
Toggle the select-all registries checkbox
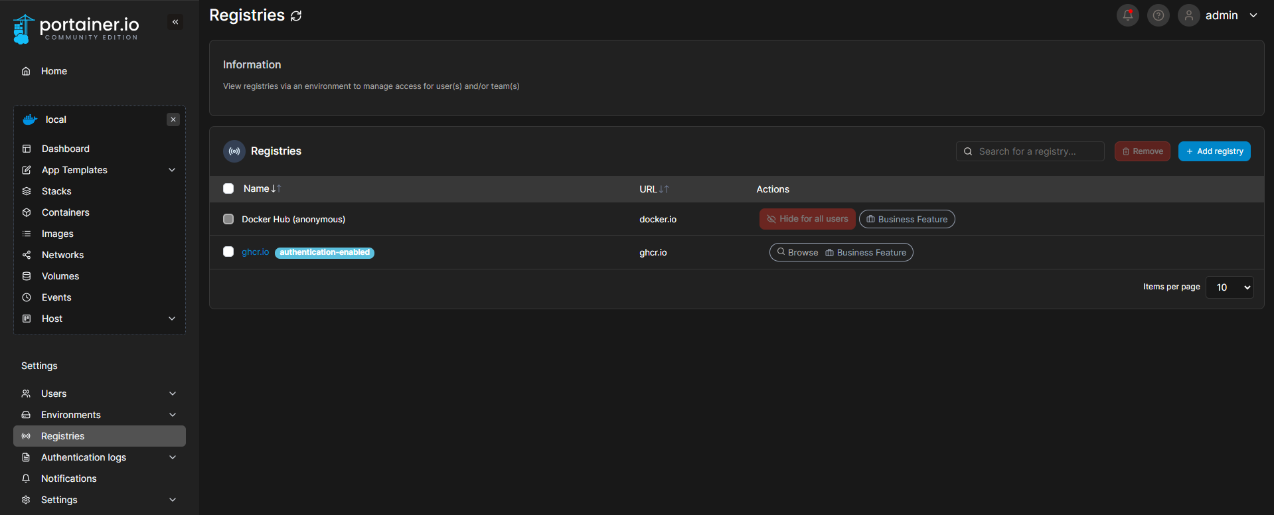pyautogui.click(x=228, y=188)
